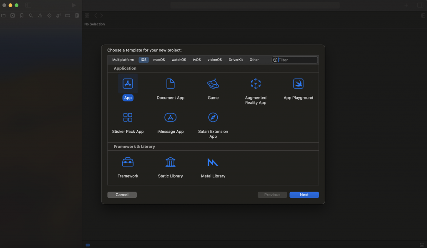427x248 pixels.
Task: Click the "Application" section header
Action: coord(125,68)
